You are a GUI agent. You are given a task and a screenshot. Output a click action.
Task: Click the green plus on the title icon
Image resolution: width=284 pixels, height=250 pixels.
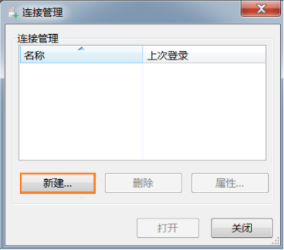point(15,15)
